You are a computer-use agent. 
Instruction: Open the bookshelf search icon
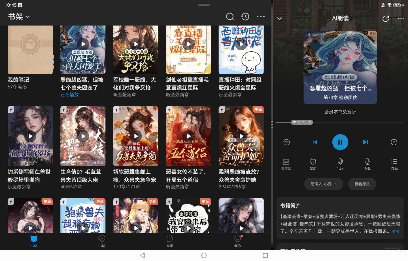(x=230, y=16)
